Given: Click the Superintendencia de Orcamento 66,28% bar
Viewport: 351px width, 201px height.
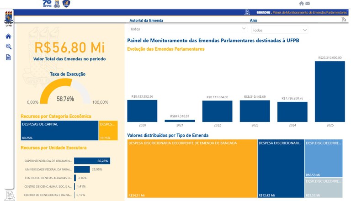Looking at the screenshot, I should 92,161.
